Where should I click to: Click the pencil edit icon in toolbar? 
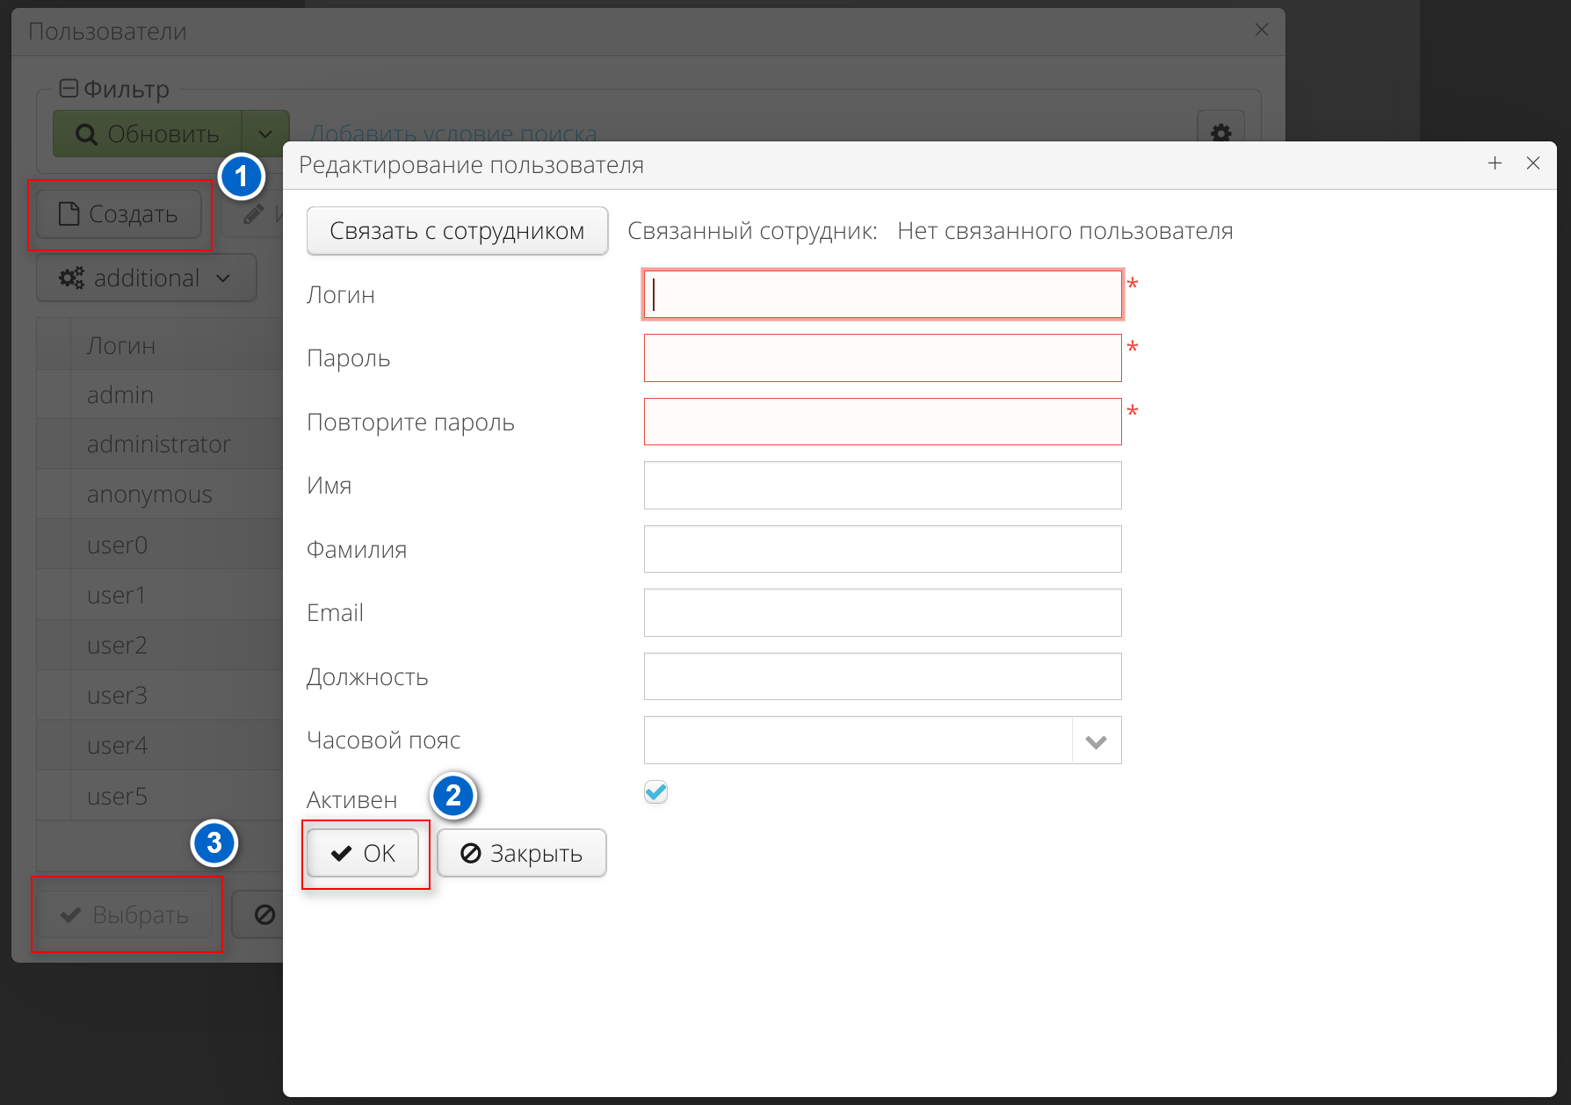tap(253, 213)
